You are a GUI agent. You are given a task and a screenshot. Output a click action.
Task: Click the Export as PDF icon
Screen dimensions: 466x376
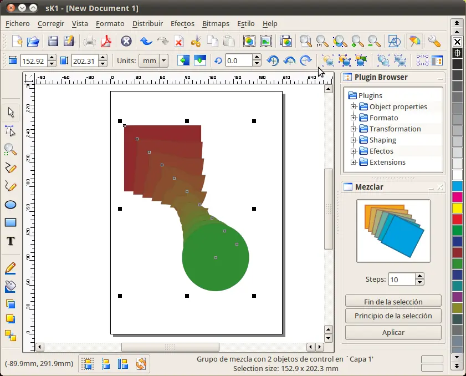pos(106,41)
